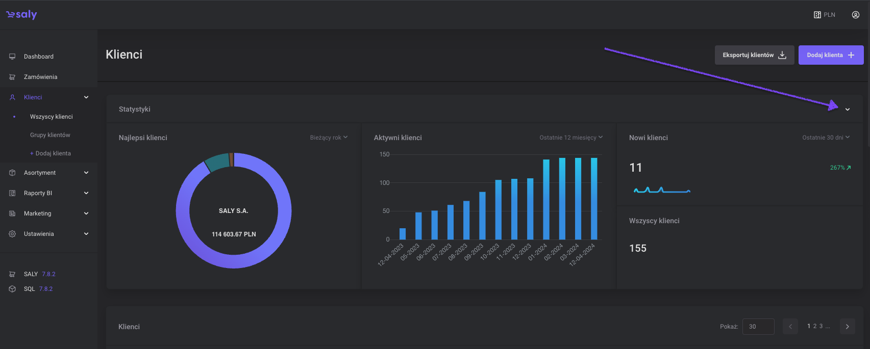Click the Dashboard monitor icon
The height and width of the screenshot is (349, 870).
point(12,57)
